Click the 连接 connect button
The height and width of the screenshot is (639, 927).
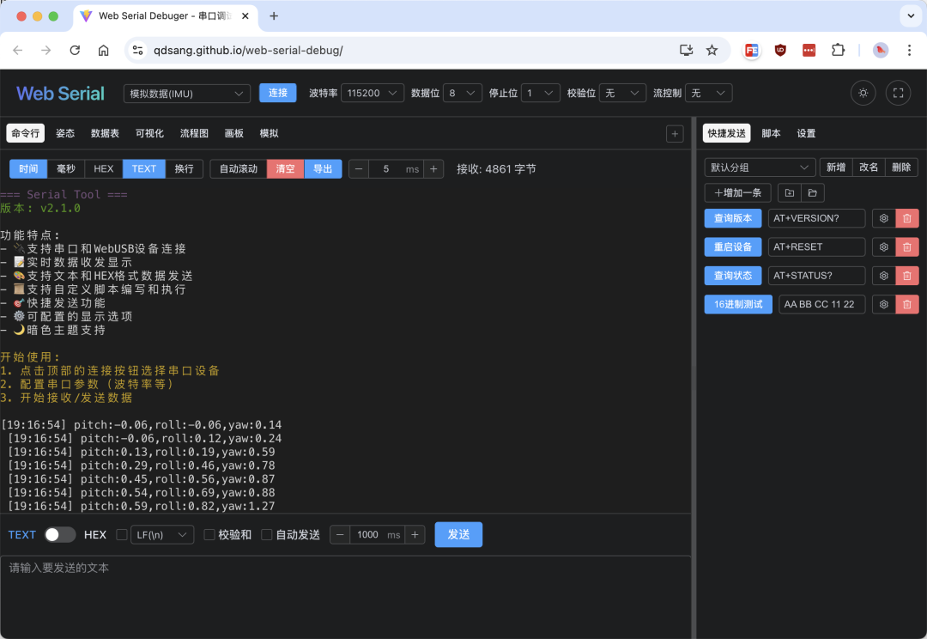[x=277, y=93]
